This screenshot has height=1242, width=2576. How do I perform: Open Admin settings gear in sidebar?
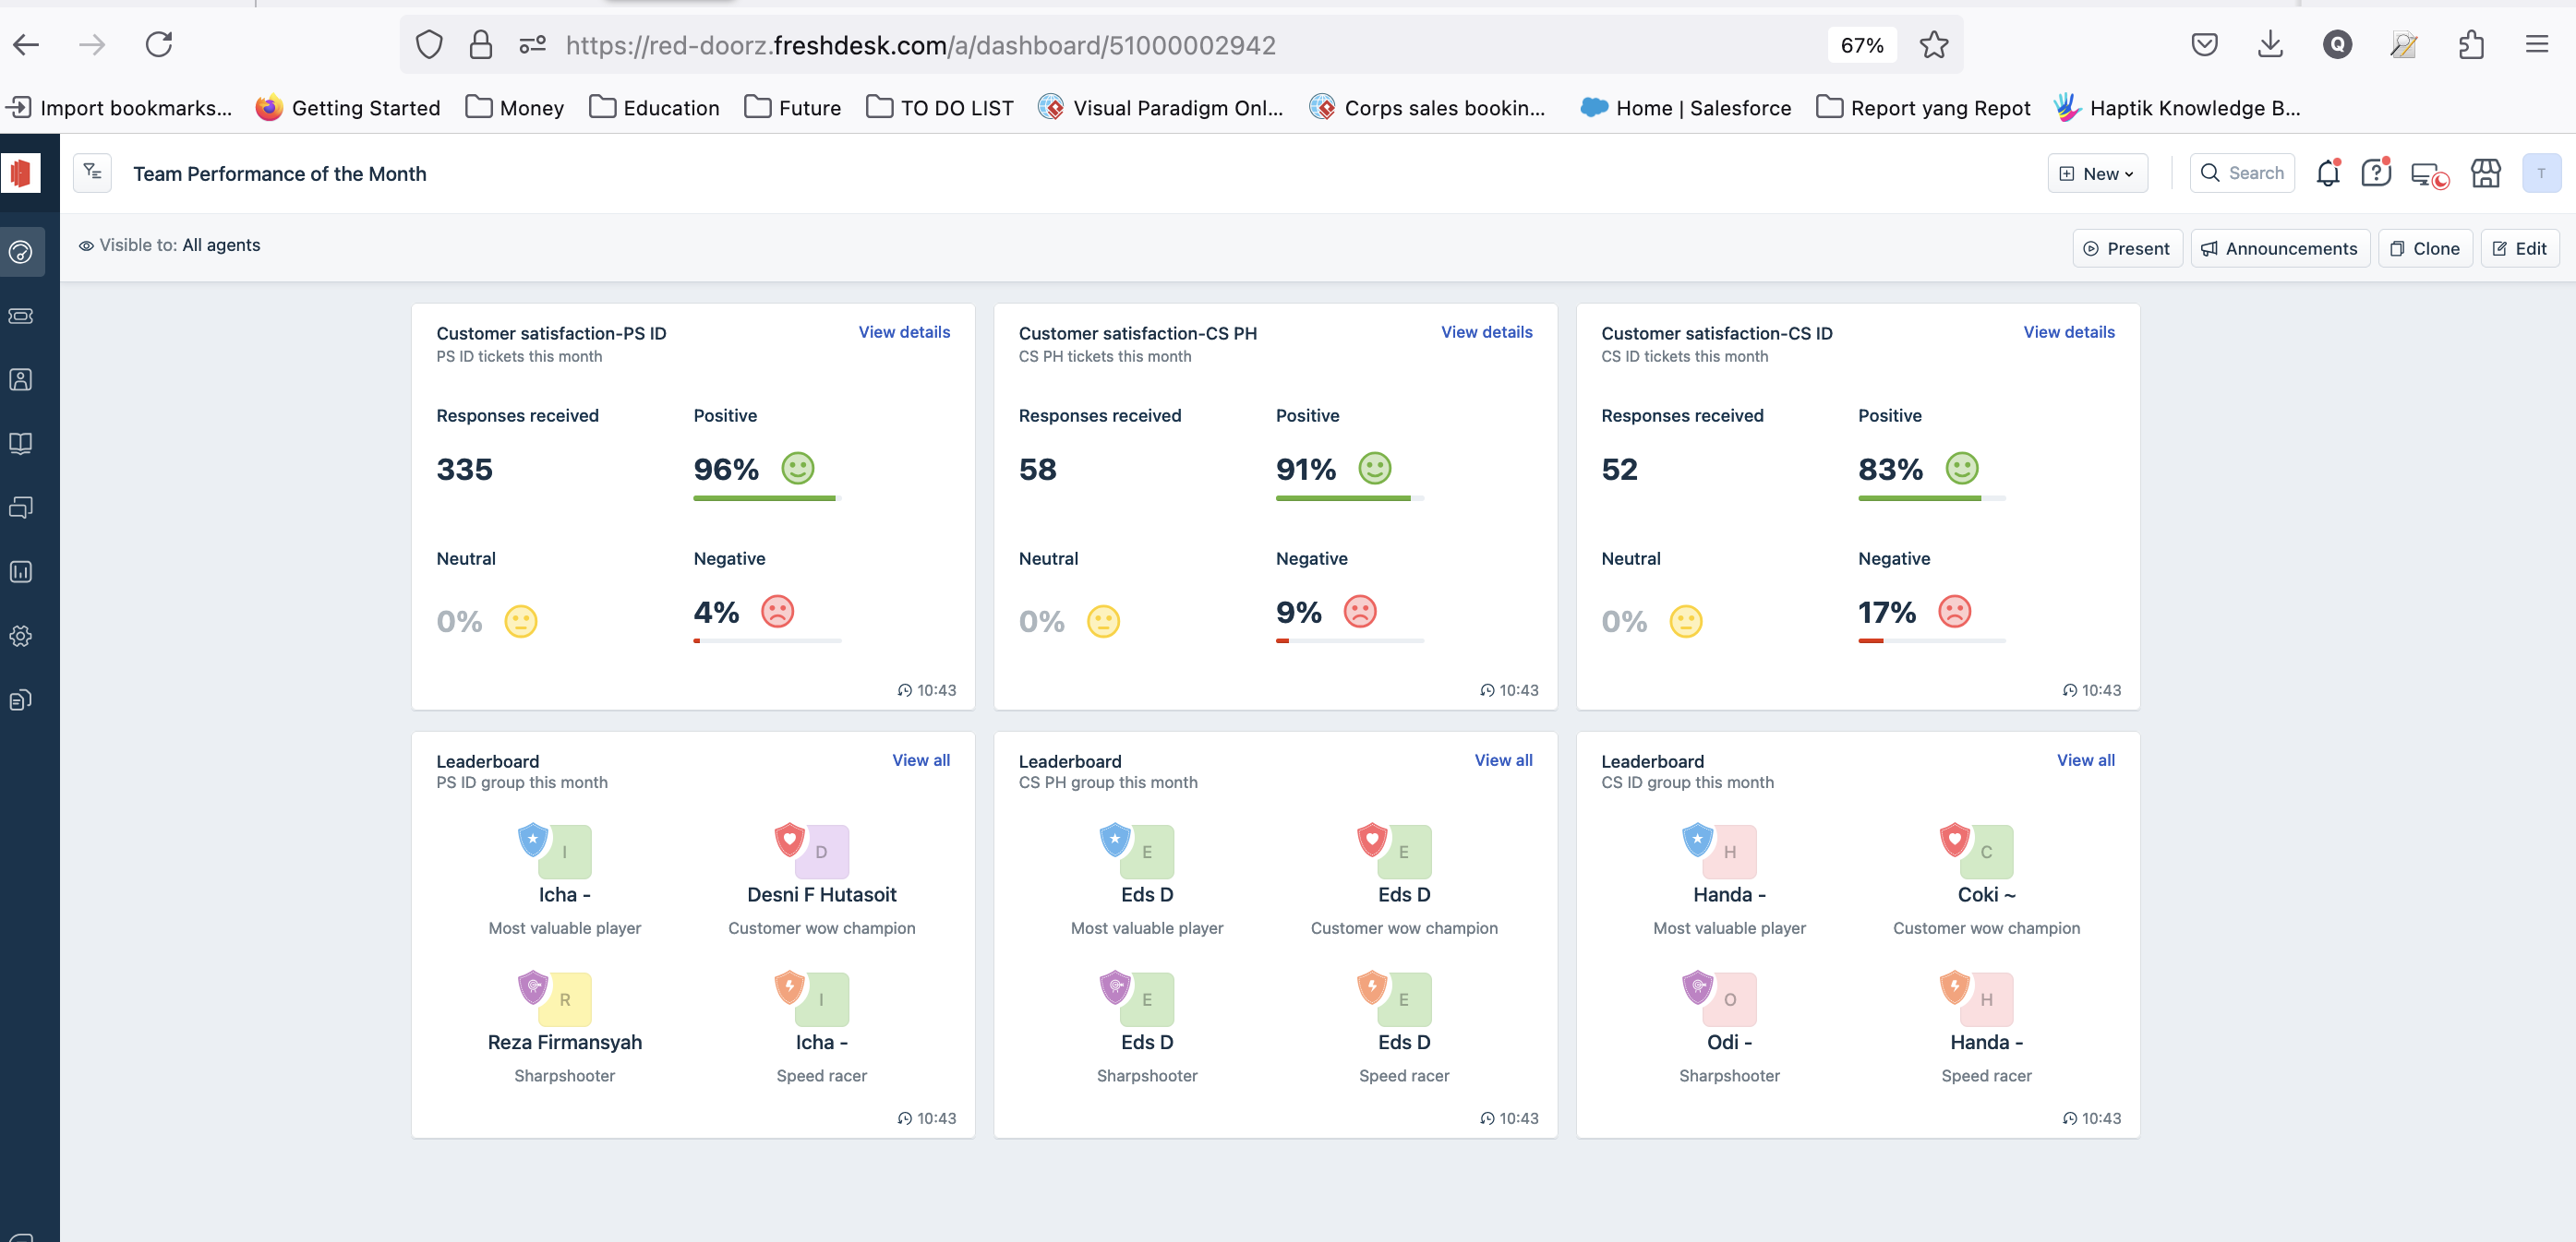click(x=21, y=636)
